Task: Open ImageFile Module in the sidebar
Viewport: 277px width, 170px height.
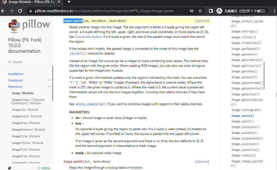Action: (x=26, y=136)
